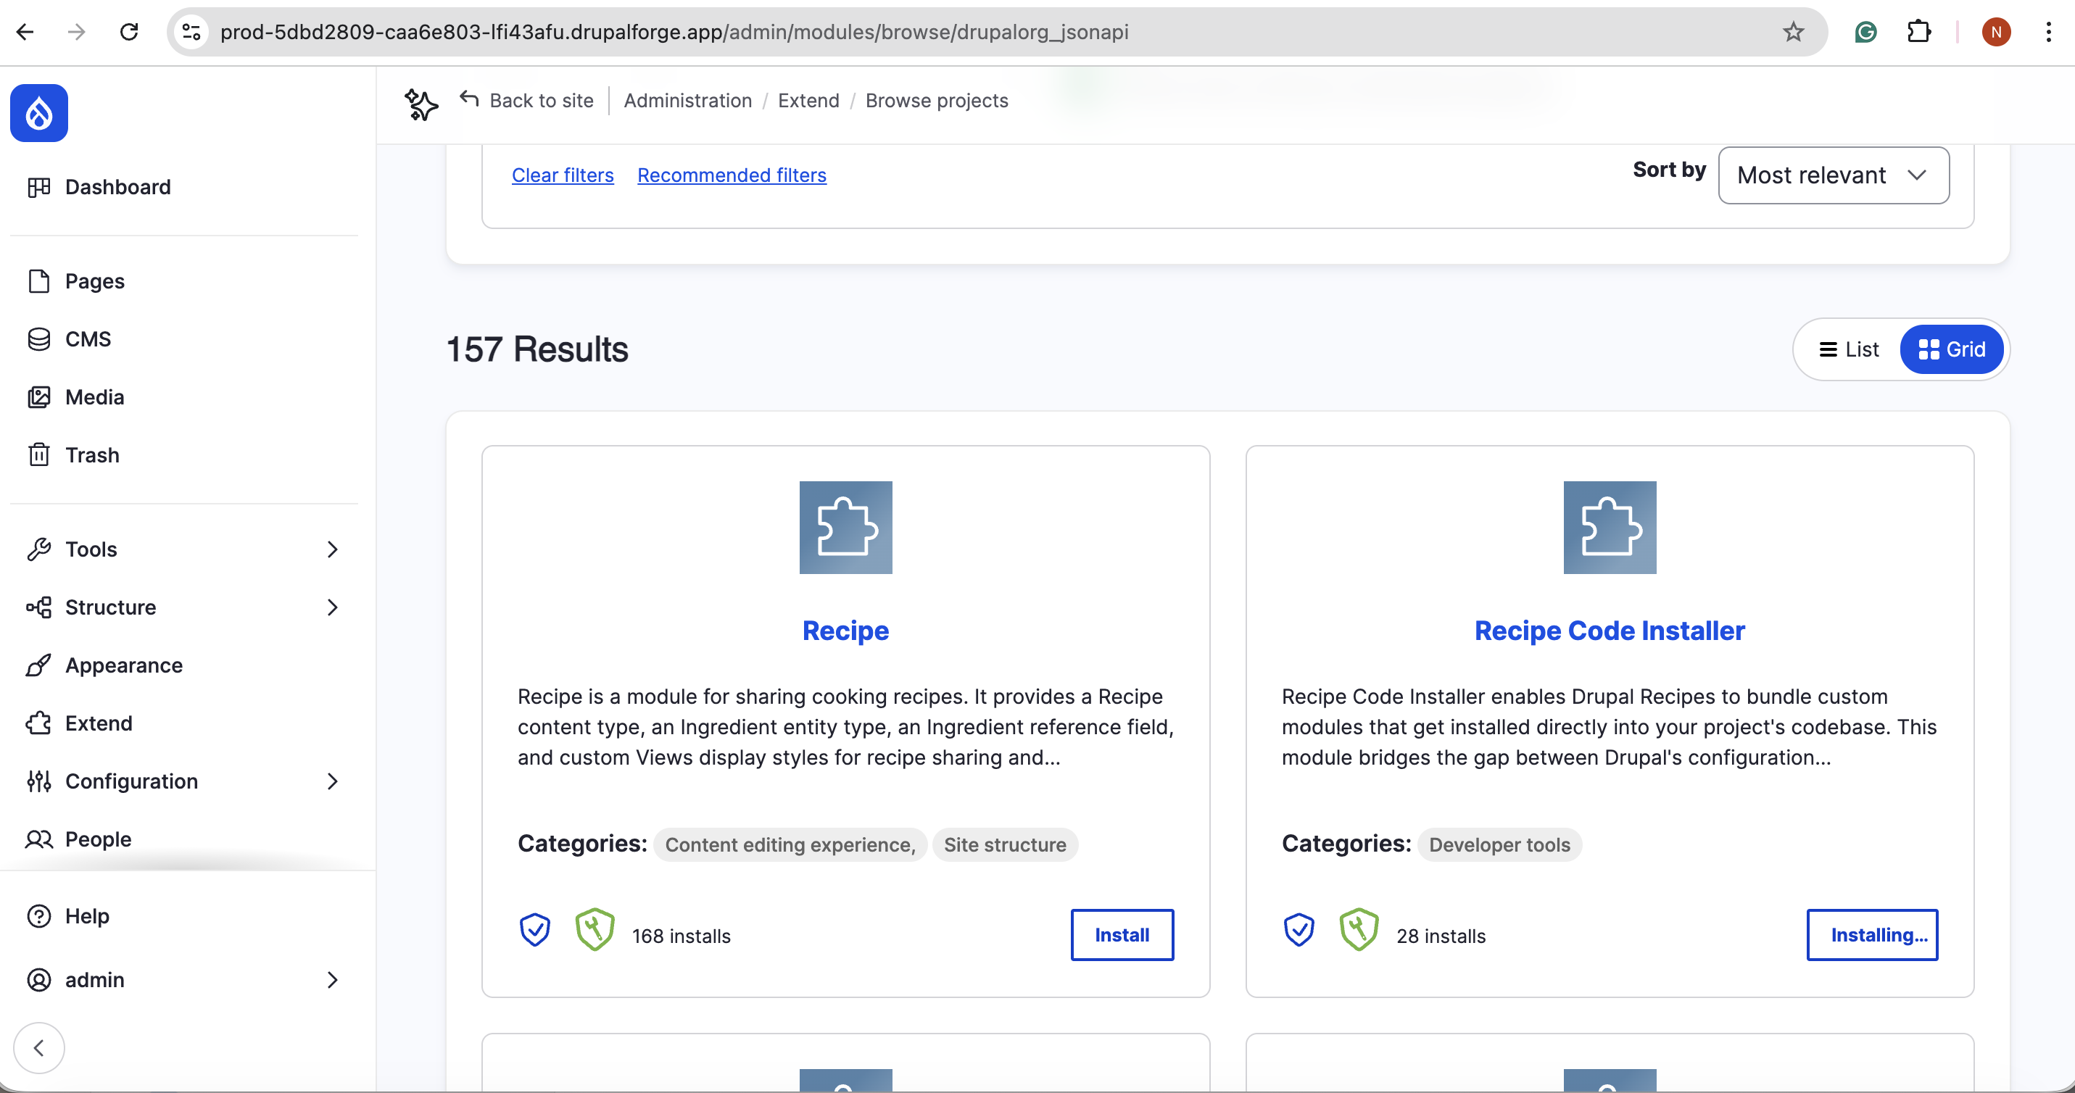The height and width of the screenshot is (1093, 2075).
Task: Enable the Grid view toggle
Action: point(1952,349)
